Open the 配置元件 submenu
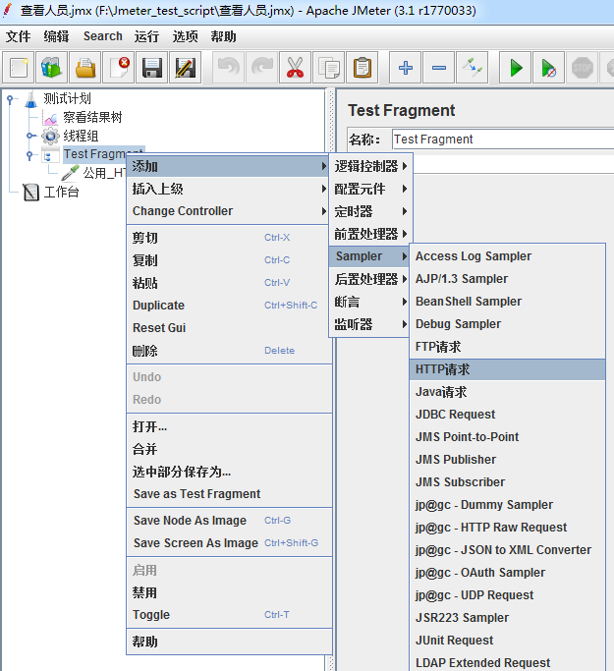 370,189
